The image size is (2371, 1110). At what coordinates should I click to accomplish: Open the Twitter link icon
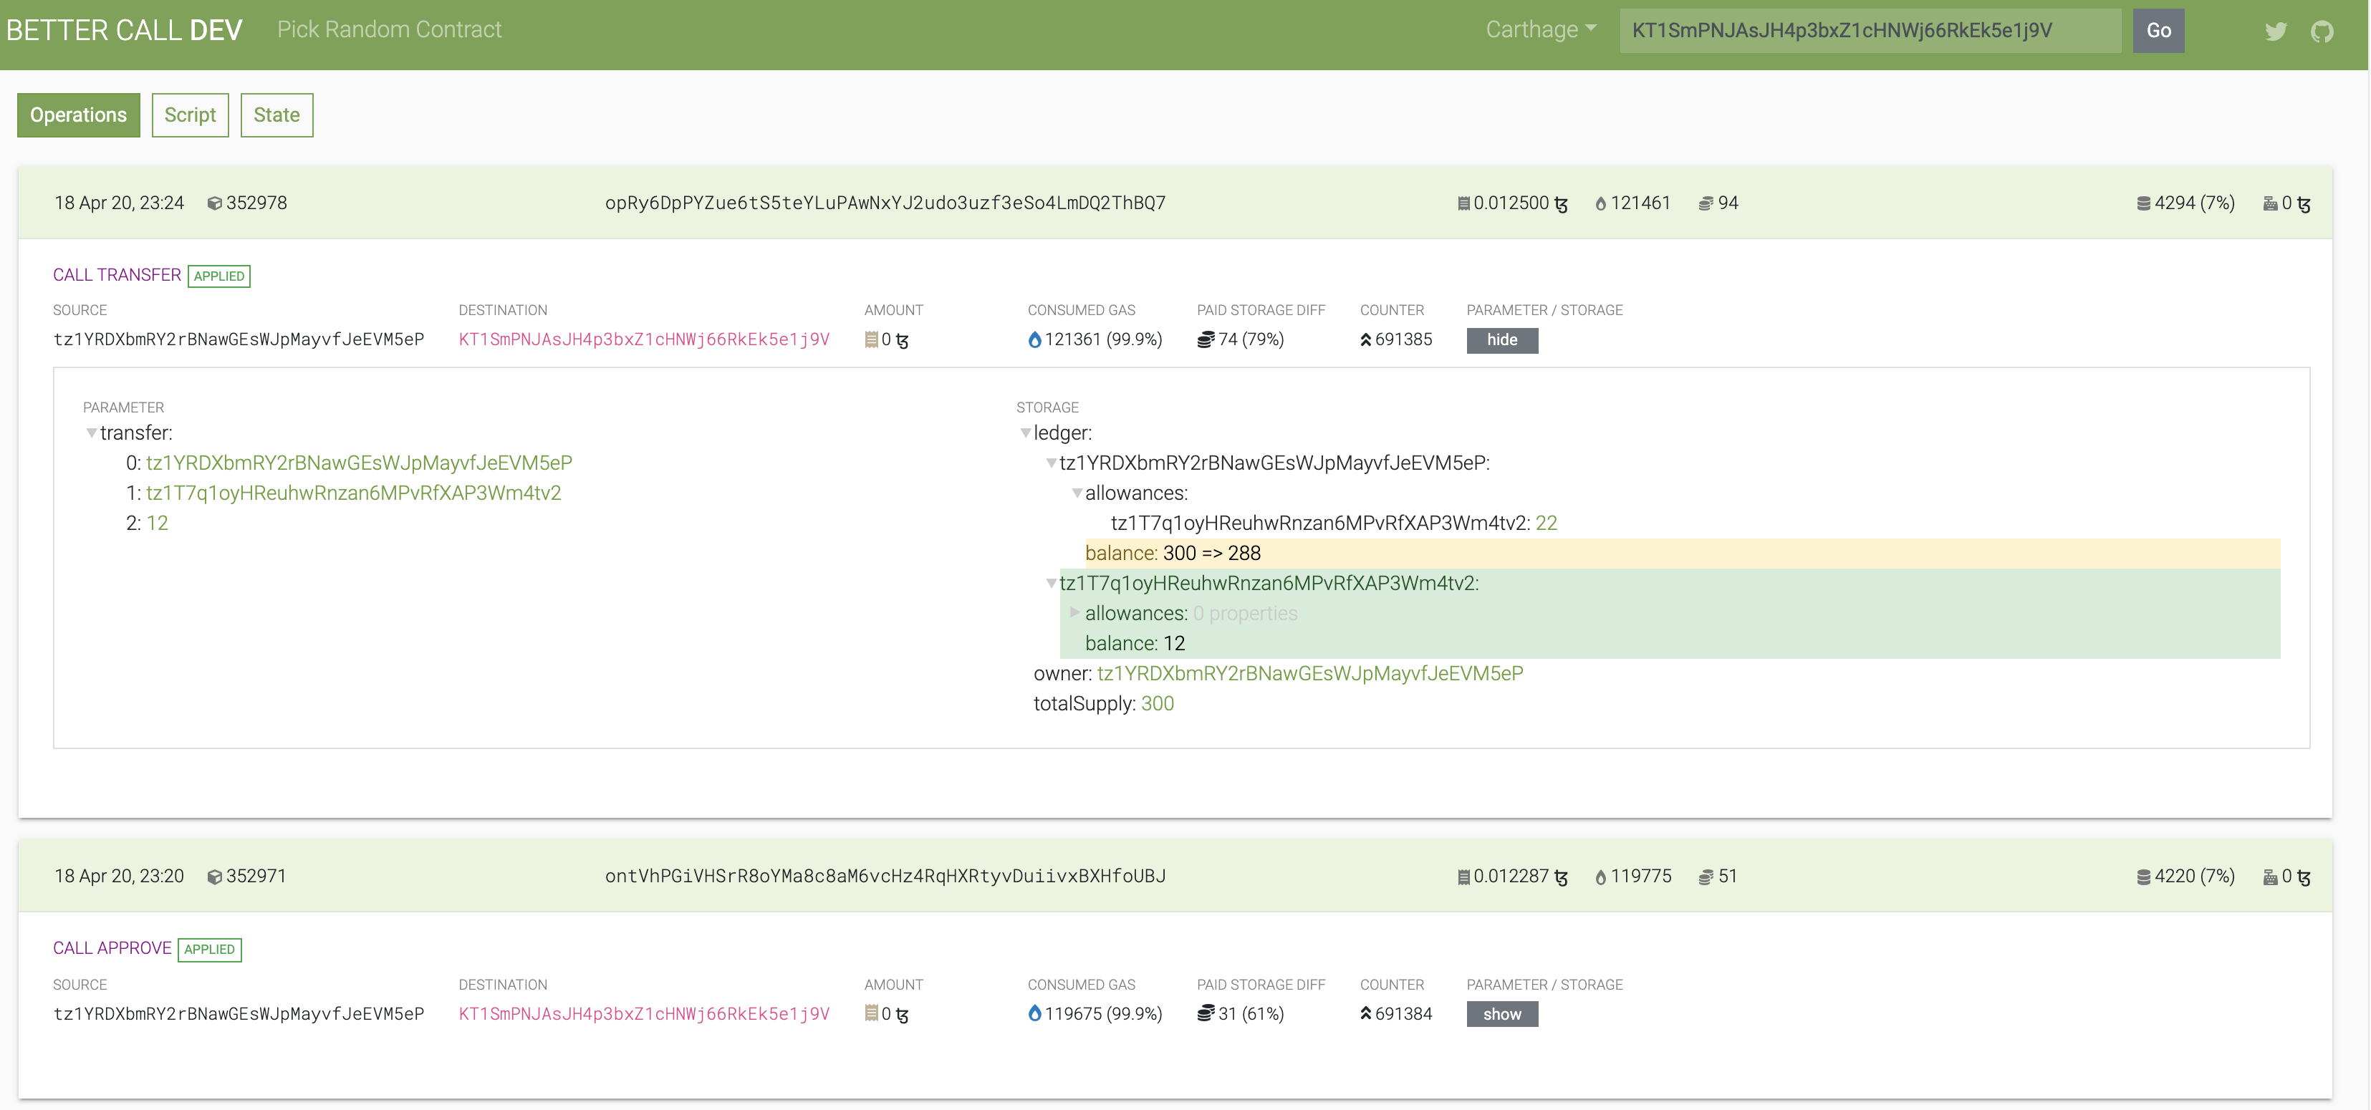tap(2276, 32)
